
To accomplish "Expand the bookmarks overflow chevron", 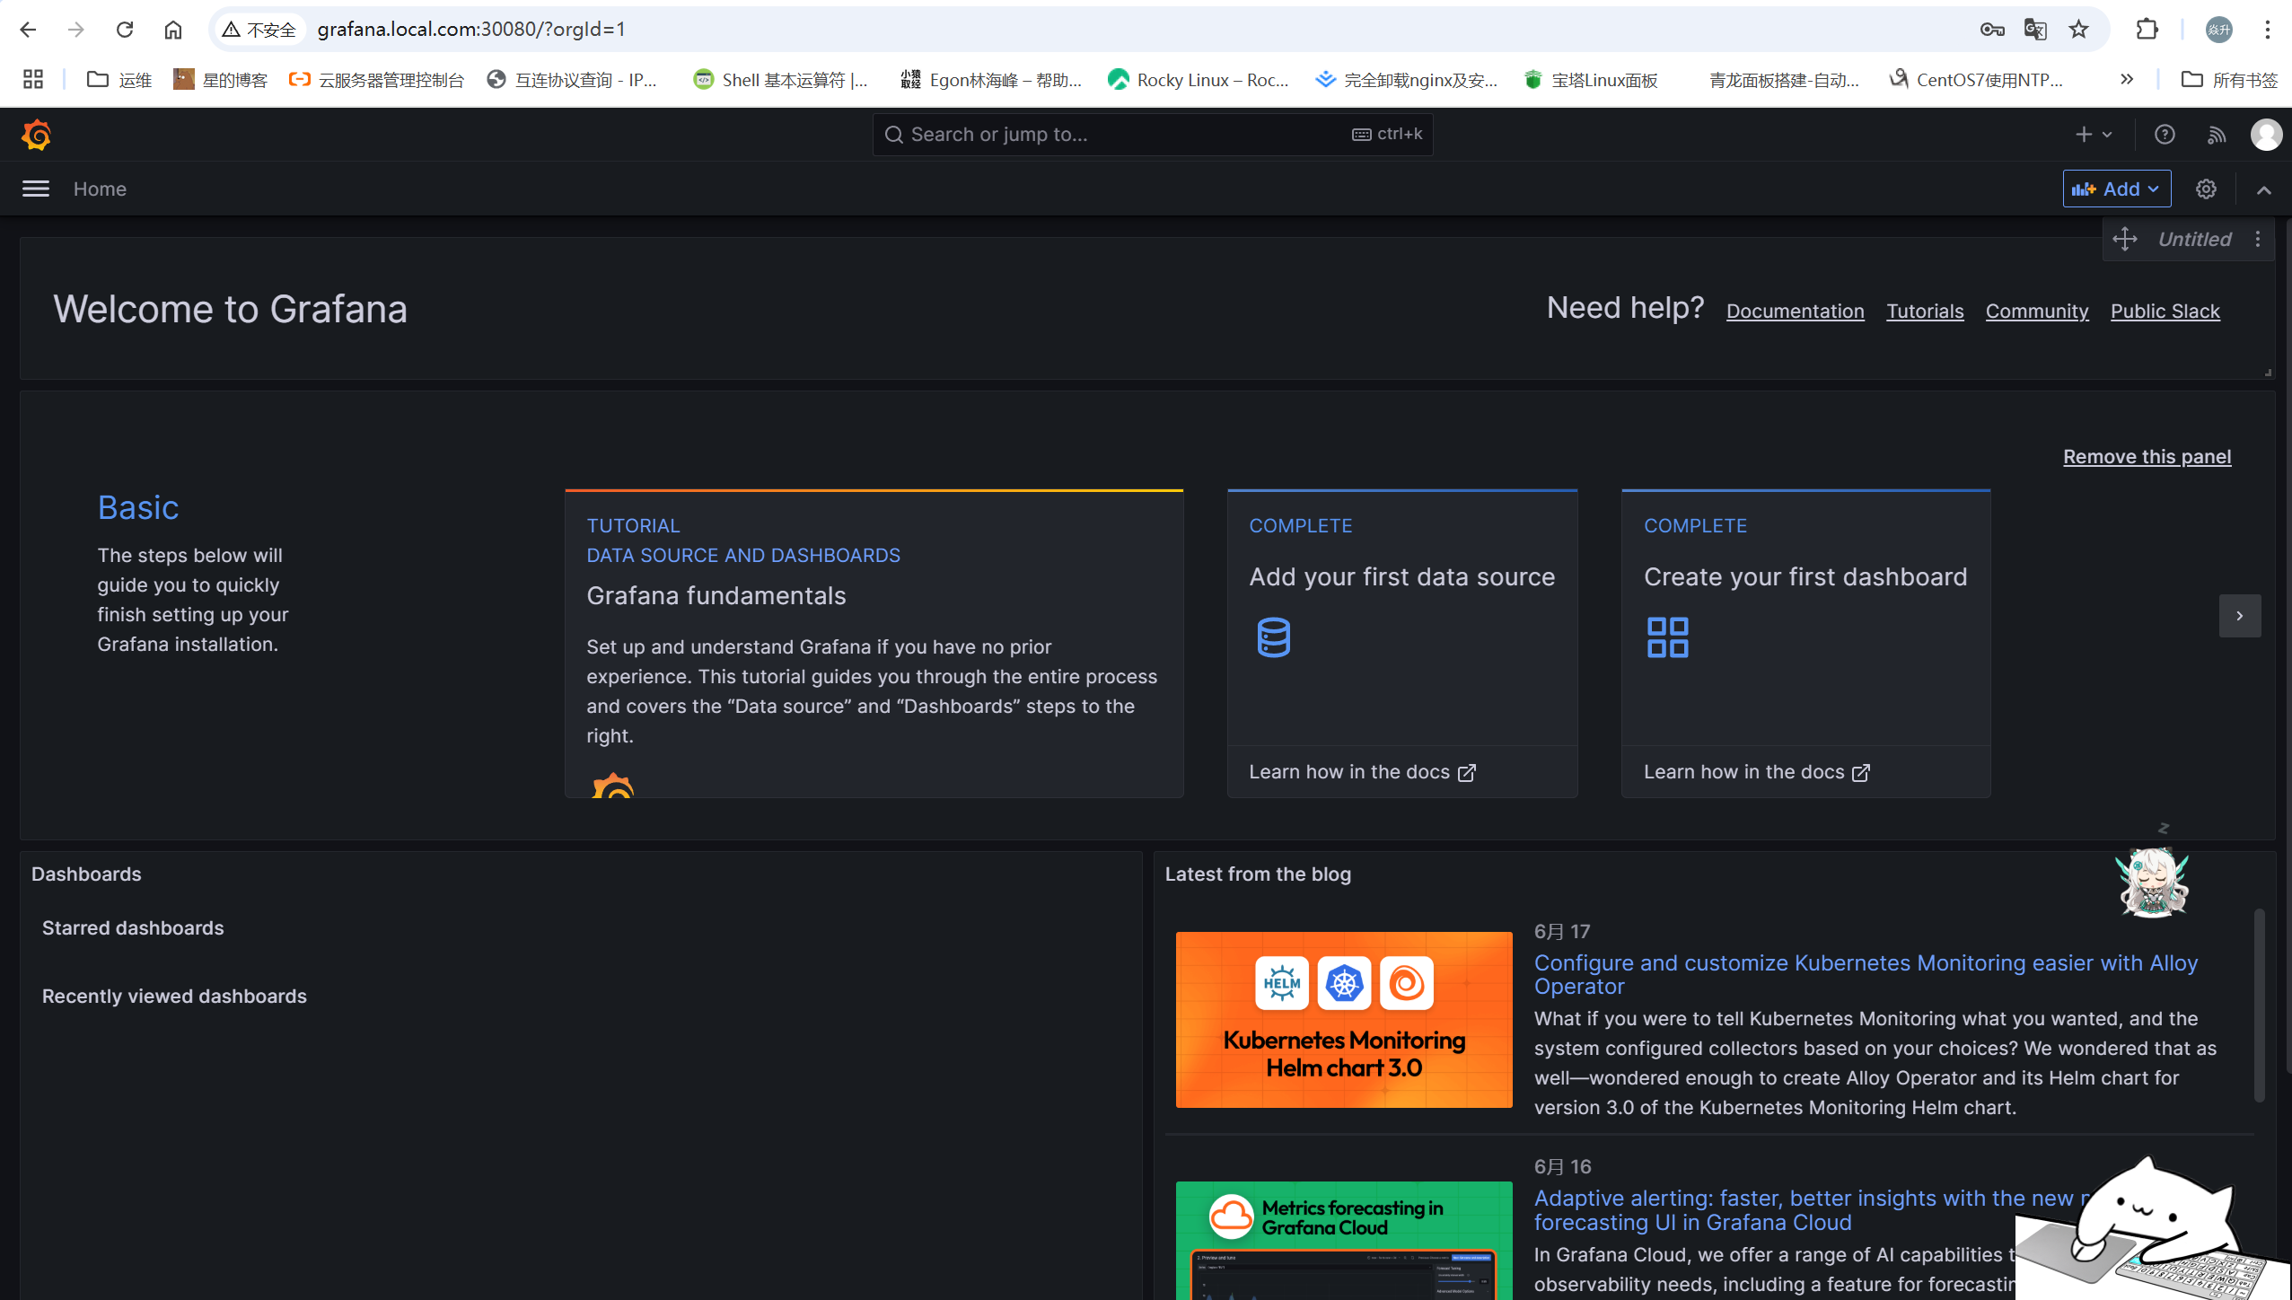I will [x=2127, y=80].
